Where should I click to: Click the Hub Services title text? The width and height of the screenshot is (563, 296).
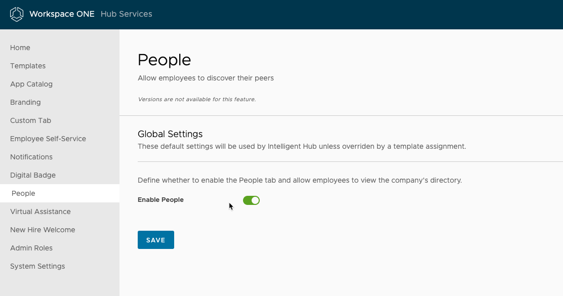point(126,14)
